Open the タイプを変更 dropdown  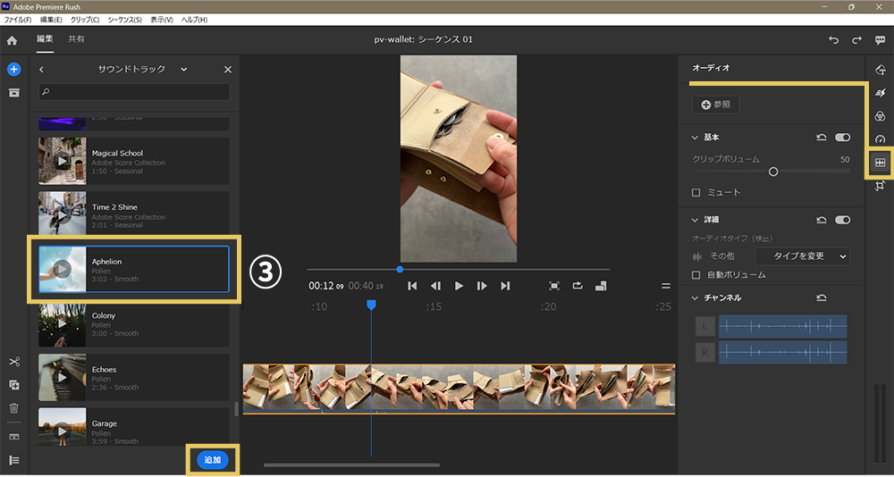[802, 256]
